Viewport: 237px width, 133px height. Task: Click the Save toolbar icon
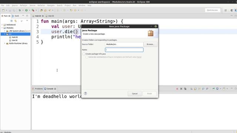10,10
